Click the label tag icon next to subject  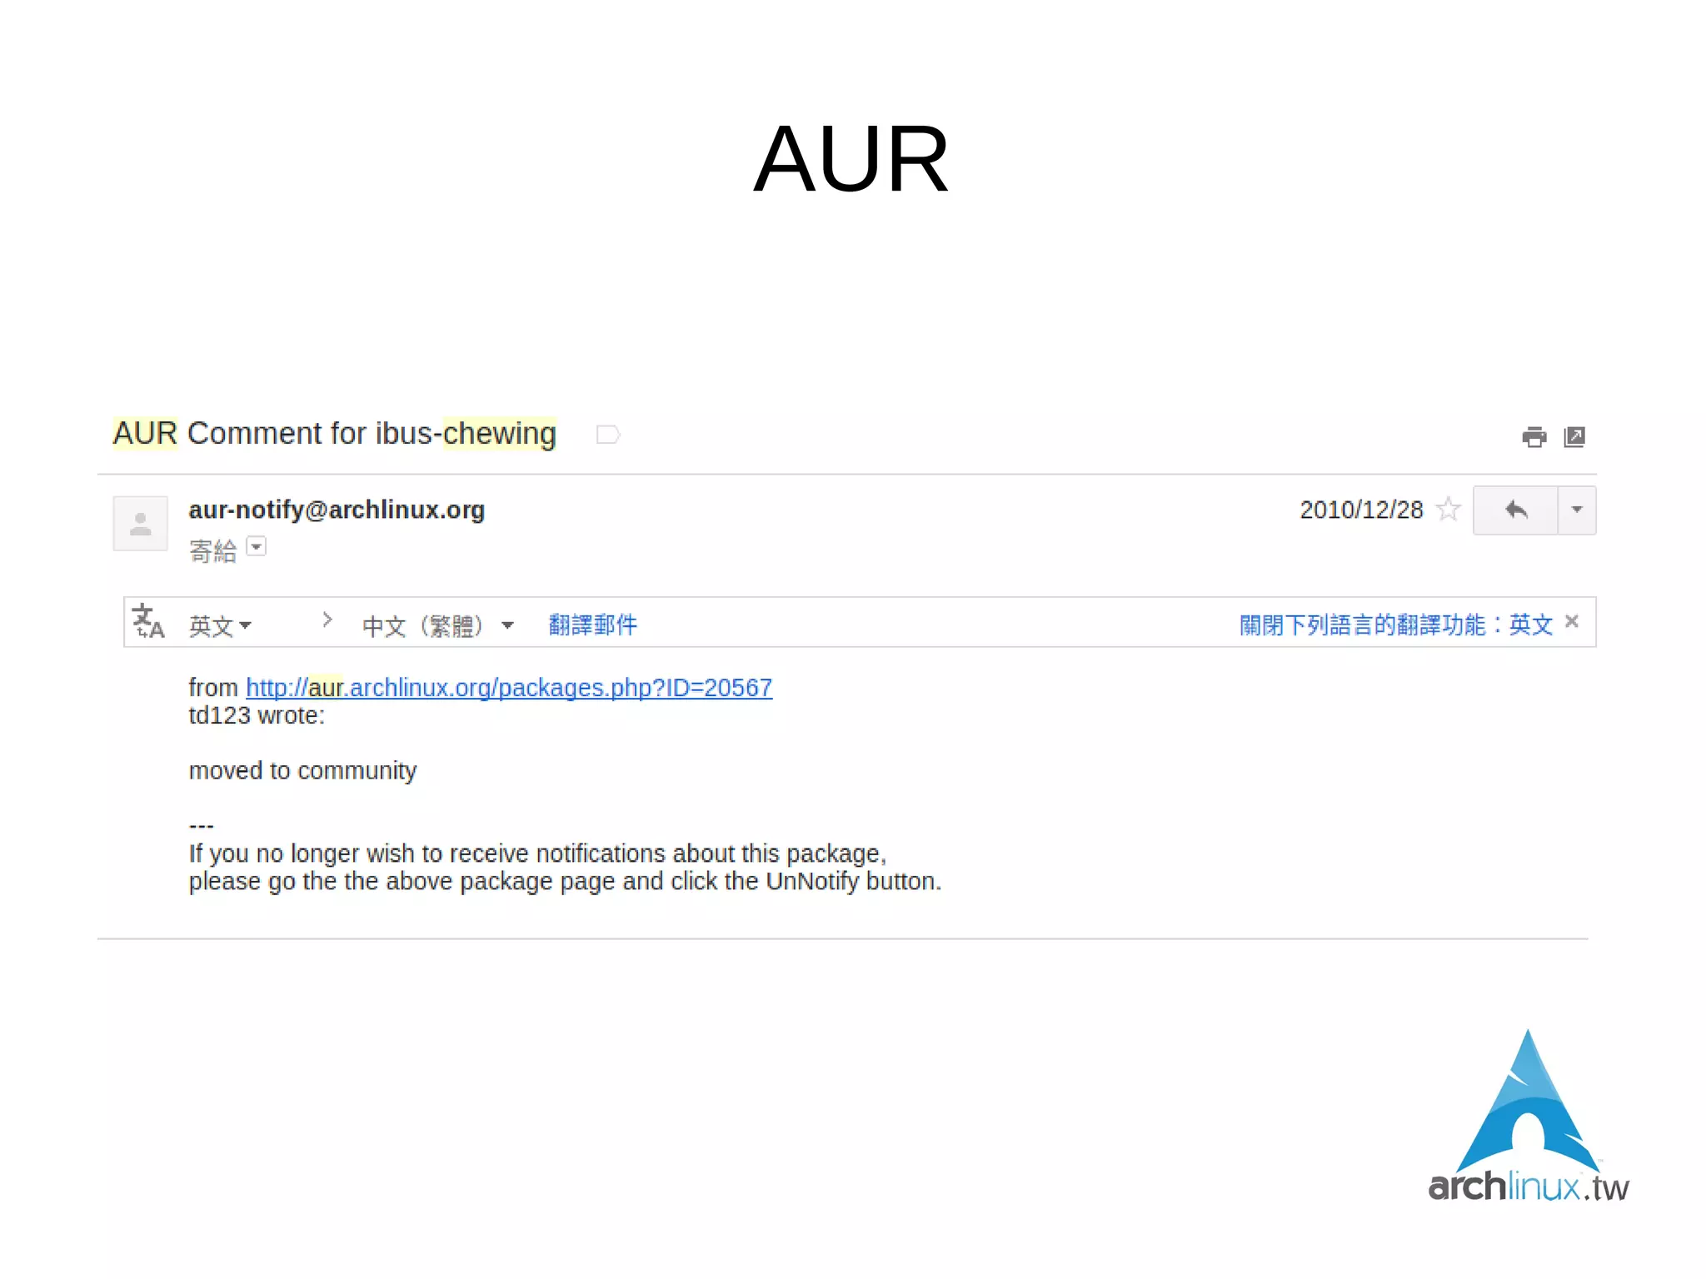608,435
